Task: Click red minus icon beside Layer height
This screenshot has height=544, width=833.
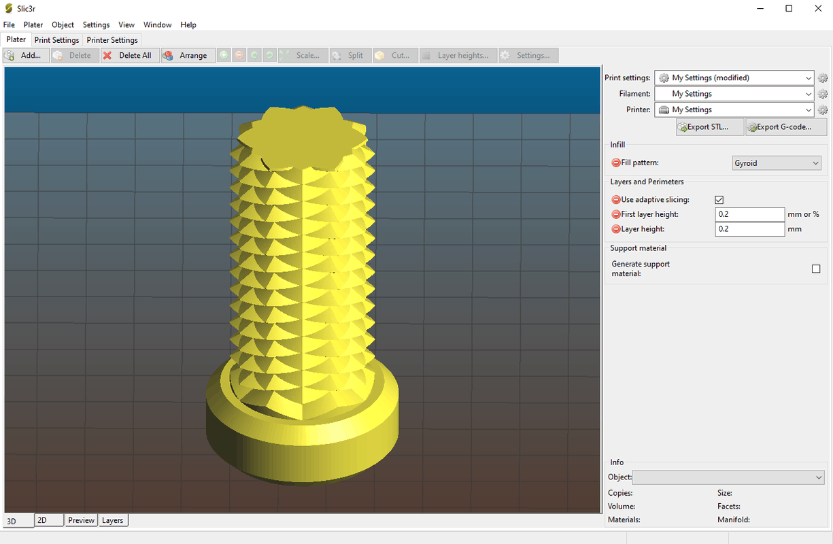Action: [x=616, y=229]
